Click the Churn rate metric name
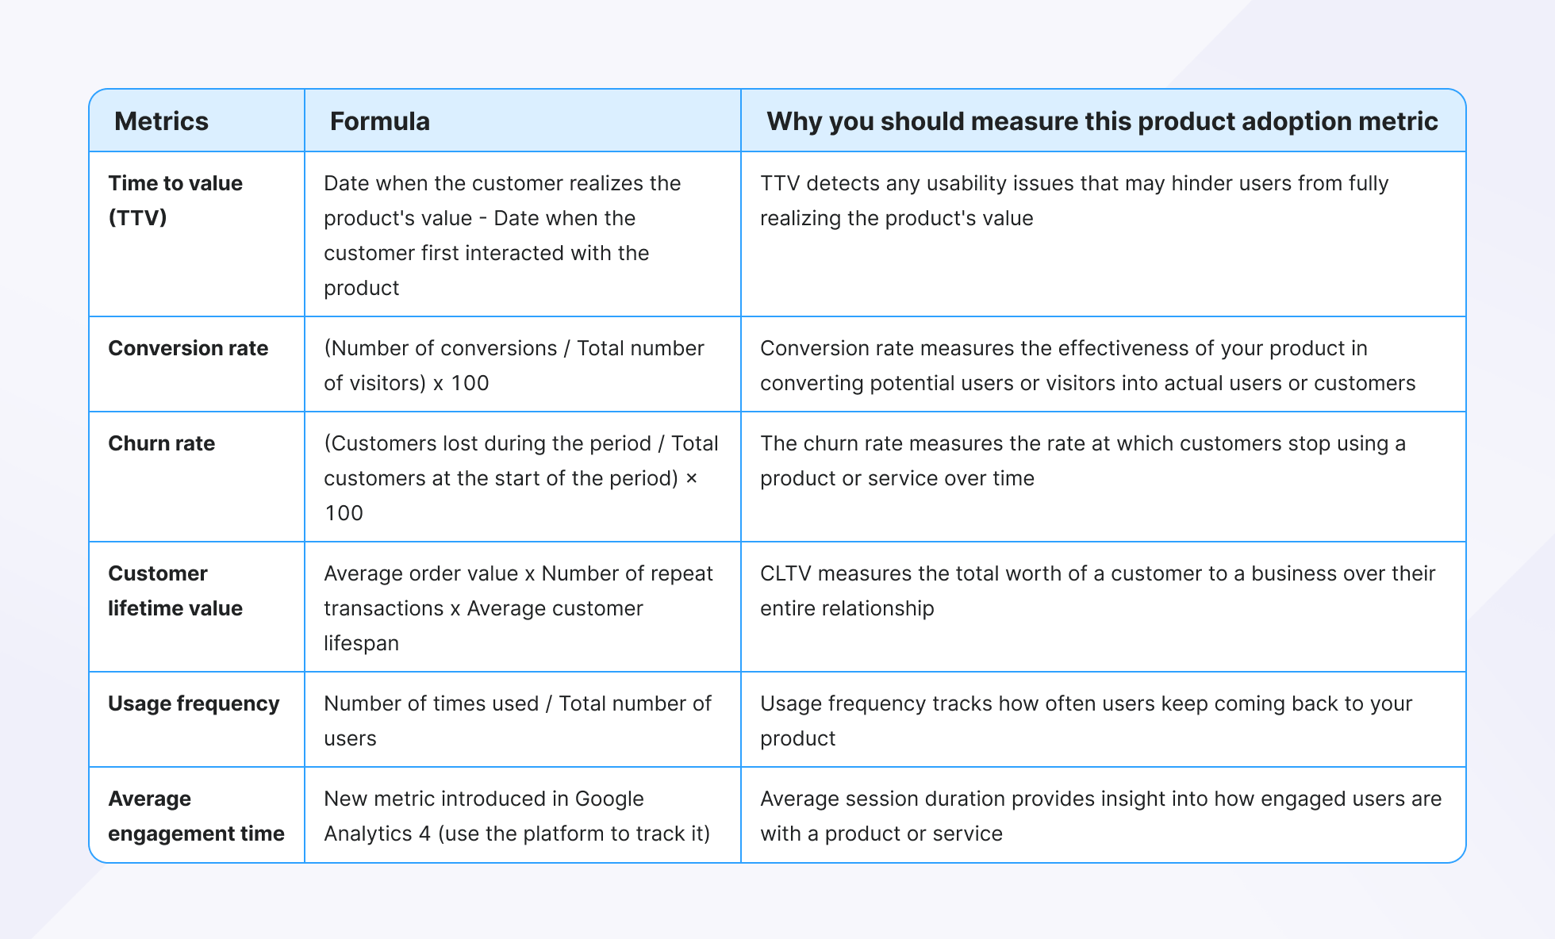 (161, 443)
